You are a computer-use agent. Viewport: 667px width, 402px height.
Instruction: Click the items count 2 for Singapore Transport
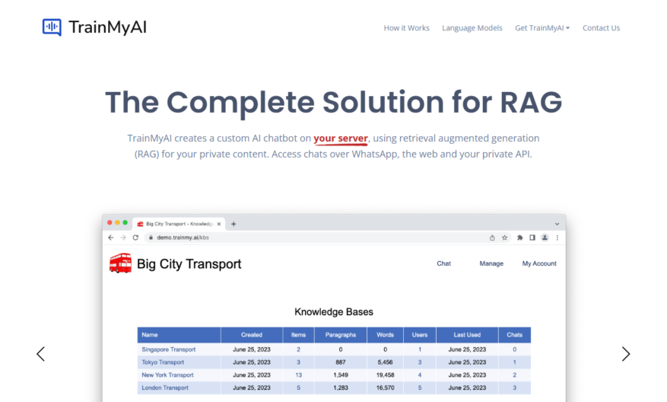coord(299,349)
